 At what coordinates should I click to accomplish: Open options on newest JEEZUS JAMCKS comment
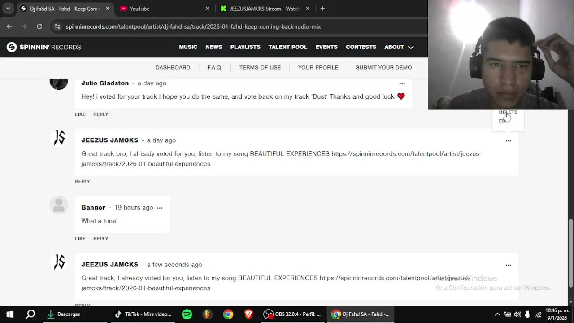[508, 265]
